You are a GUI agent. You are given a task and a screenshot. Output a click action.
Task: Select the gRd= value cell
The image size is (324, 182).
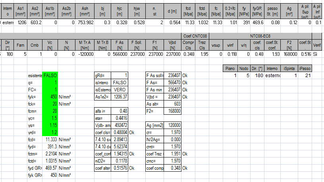(x=120, y=75)
